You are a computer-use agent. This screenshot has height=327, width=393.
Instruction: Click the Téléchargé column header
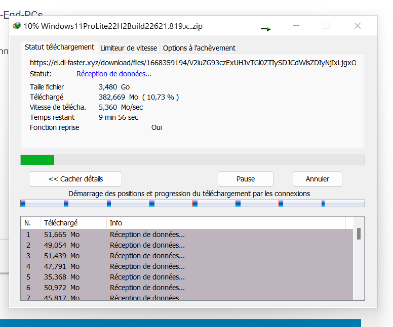pyautogui.click(x=74, y=223)
